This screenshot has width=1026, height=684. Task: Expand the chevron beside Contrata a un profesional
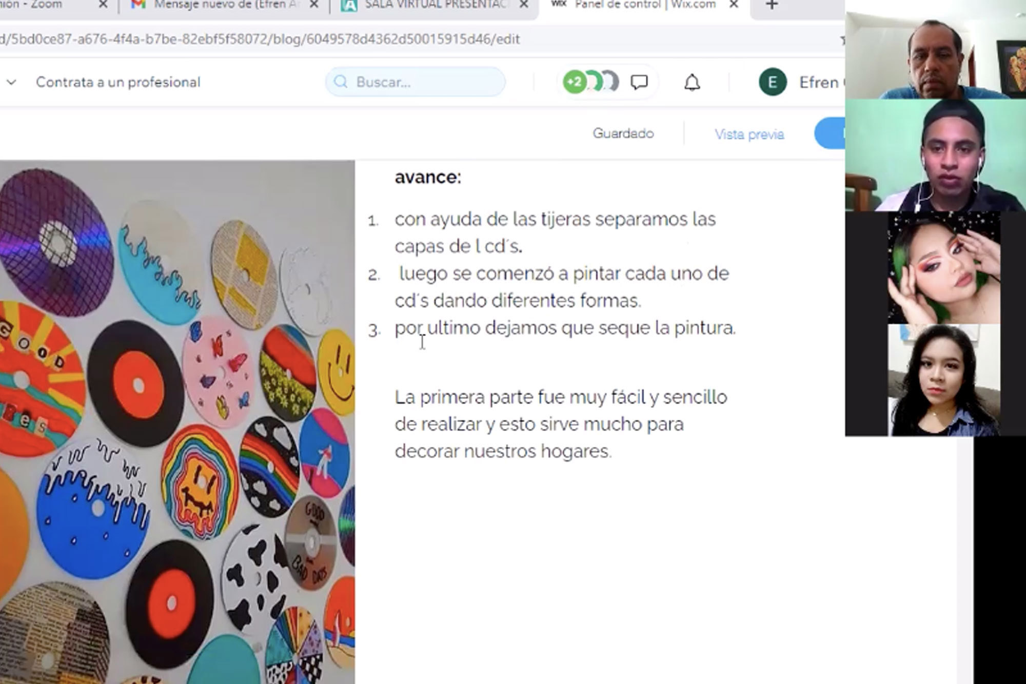point(11,82)
